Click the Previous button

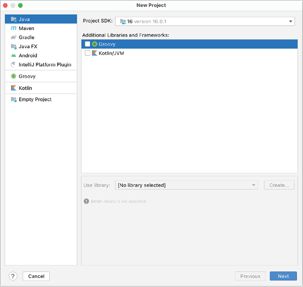pyautogui.click(x=250, y=276)
